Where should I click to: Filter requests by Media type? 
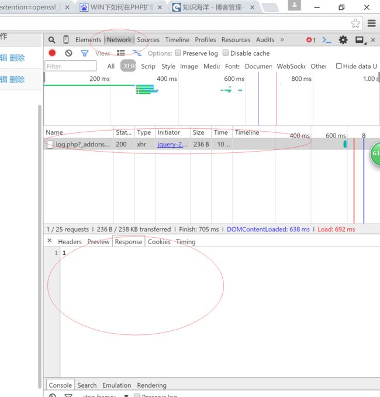(x=212, y=66)
